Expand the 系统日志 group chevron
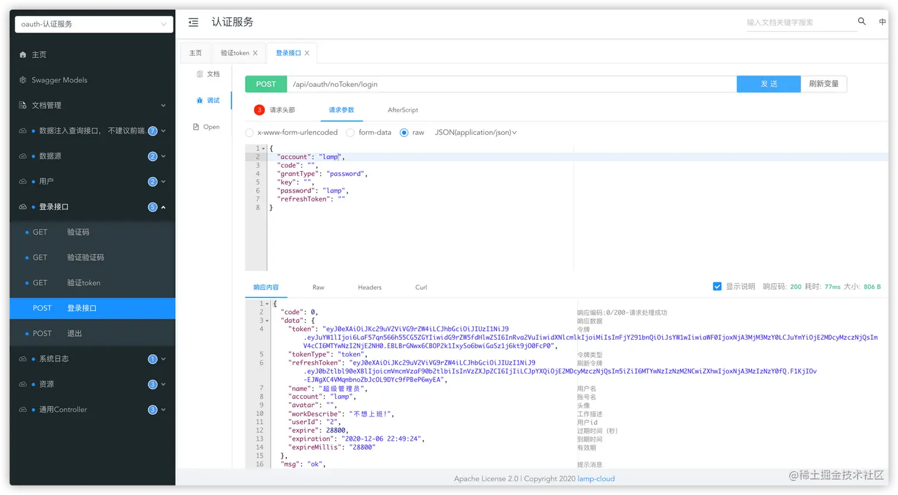The image size is (898, 495). pyautogui.click(x=163, y=359)
